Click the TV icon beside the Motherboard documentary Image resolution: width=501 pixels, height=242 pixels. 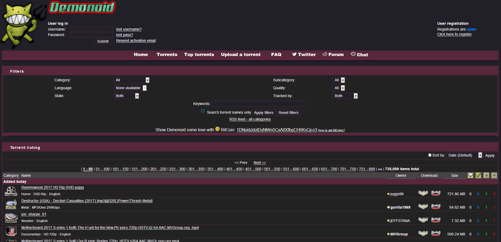coord(11,231)
